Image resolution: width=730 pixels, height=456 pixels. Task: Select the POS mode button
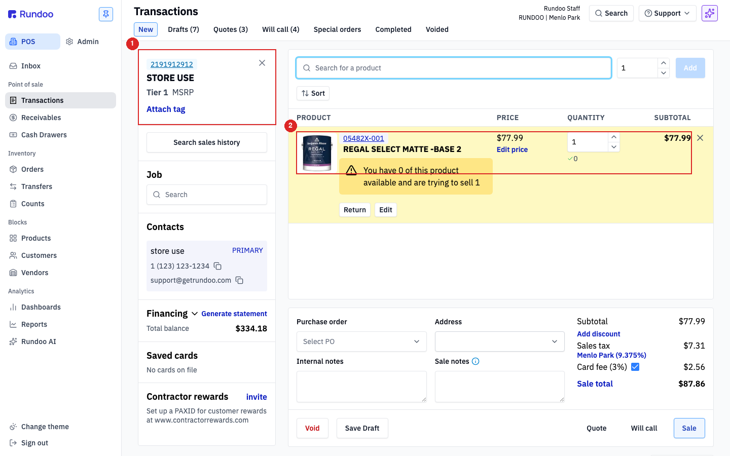coord(32,42)
